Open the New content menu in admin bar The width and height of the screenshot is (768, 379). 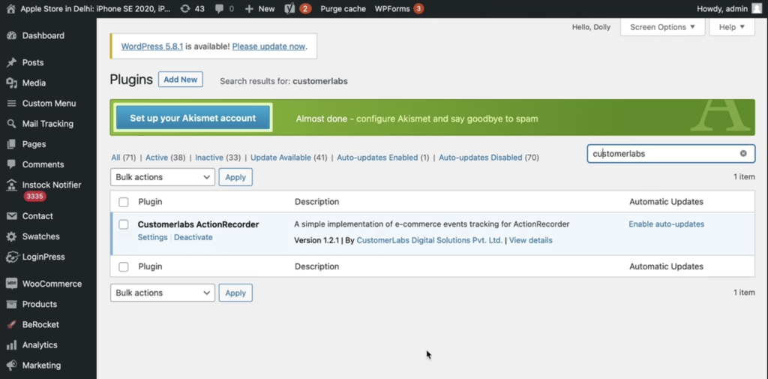[259, 9]
